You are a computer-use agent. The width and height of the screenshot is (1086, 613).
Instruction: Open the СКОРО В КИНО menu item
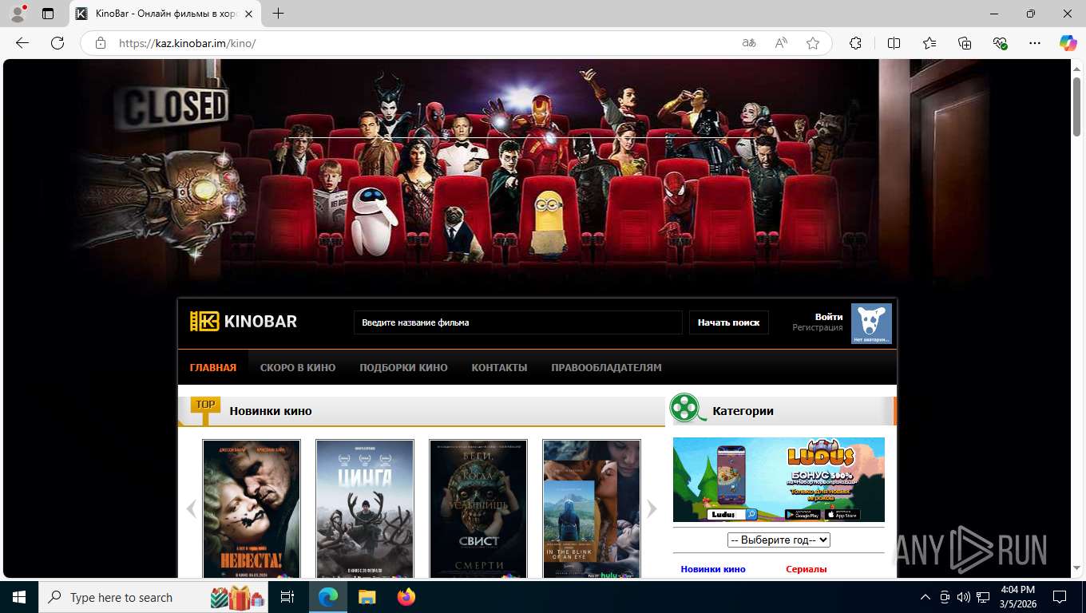298,368
